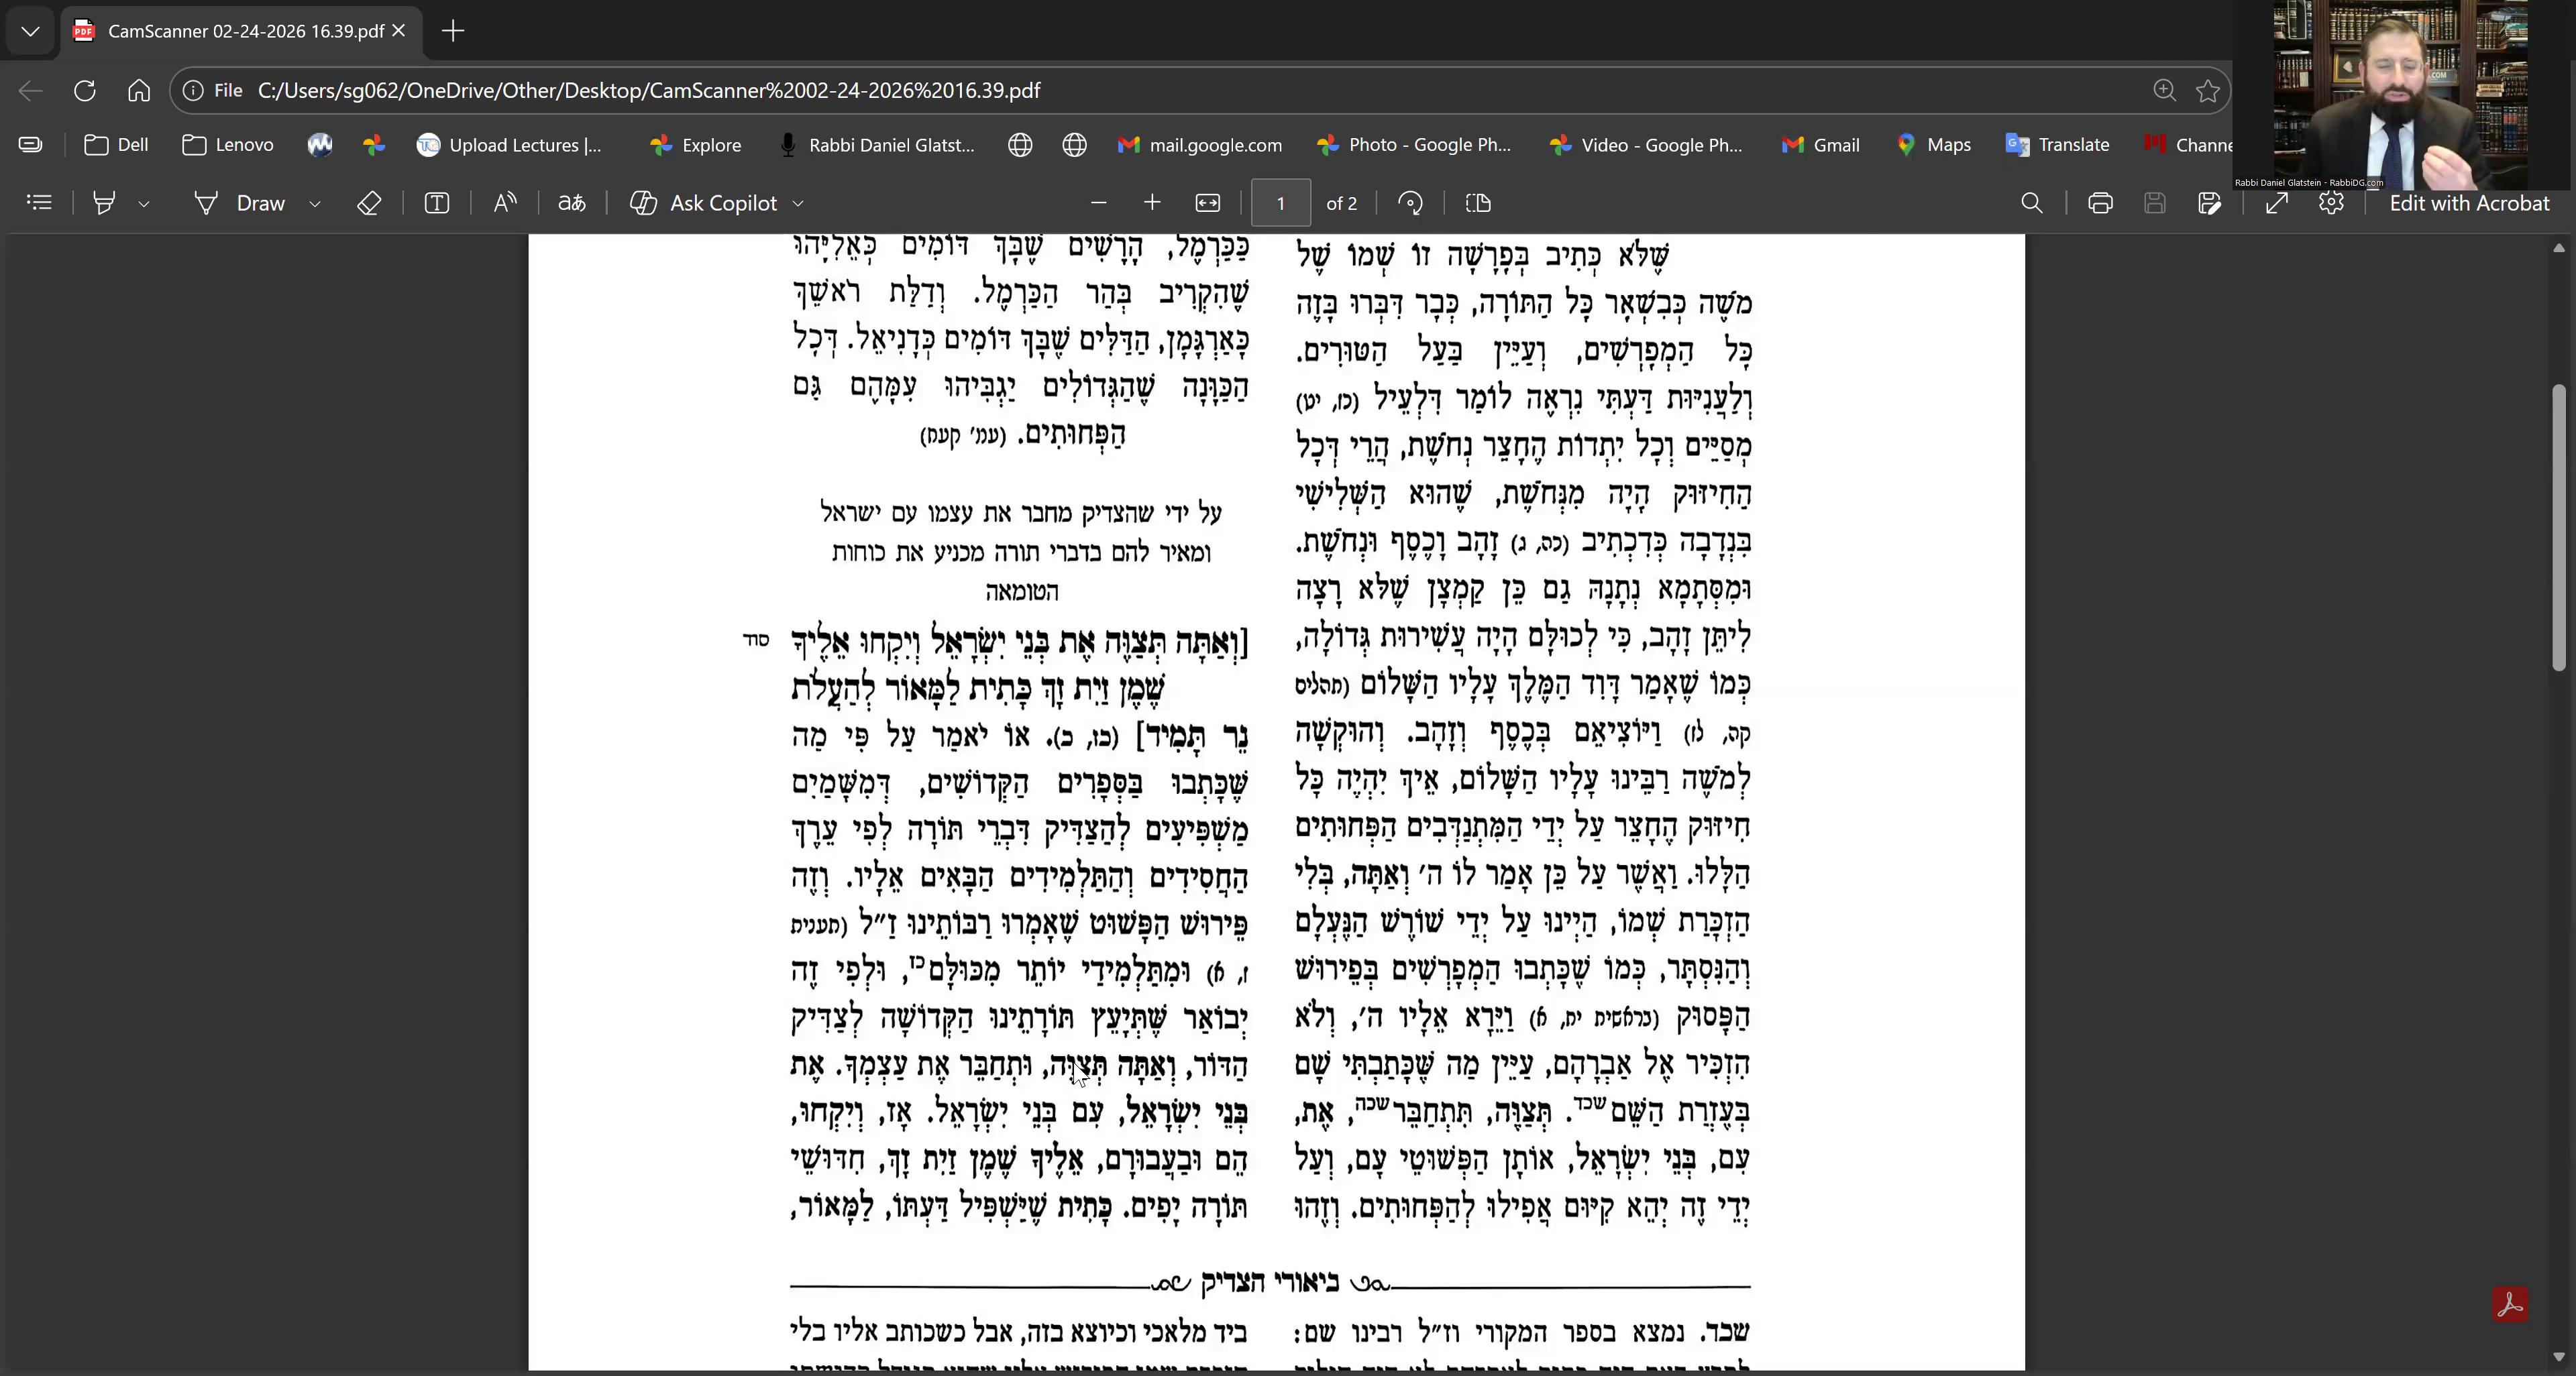Refresh the current page
The image size is (2576, 1376).
[85, 91]
